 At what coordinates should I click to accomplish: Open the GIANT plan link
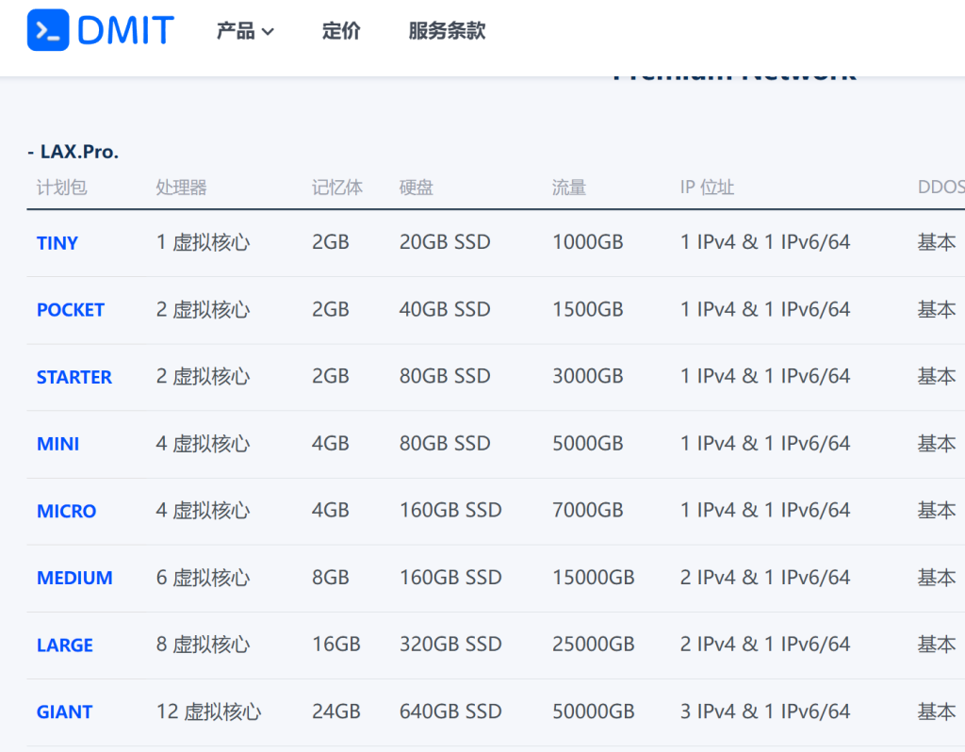tap(65, 712)
